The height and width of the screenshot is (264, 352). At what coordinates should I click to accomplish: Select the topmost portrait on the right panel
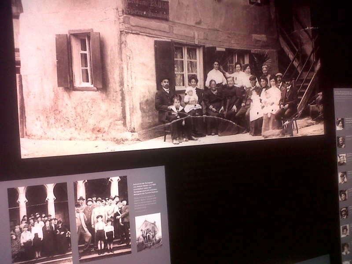point(340,124)
